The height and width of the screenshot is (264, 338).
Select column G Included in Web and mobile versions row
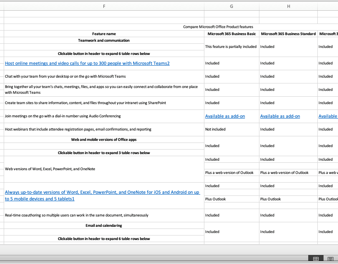pos(232,146)
